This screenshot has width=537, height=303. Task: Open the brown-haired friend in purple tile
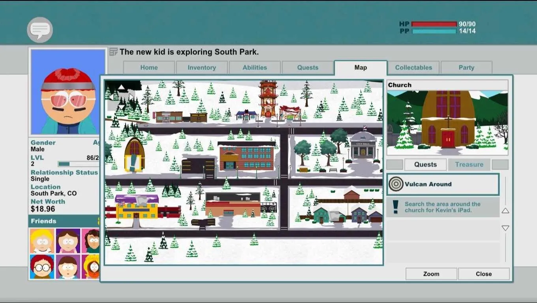point(68,241)
